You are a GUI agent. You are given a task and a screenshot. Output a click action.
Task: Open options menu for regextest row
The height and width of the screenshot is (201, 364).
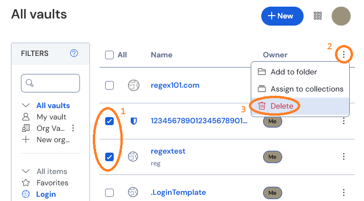click(x=344, y=156)
